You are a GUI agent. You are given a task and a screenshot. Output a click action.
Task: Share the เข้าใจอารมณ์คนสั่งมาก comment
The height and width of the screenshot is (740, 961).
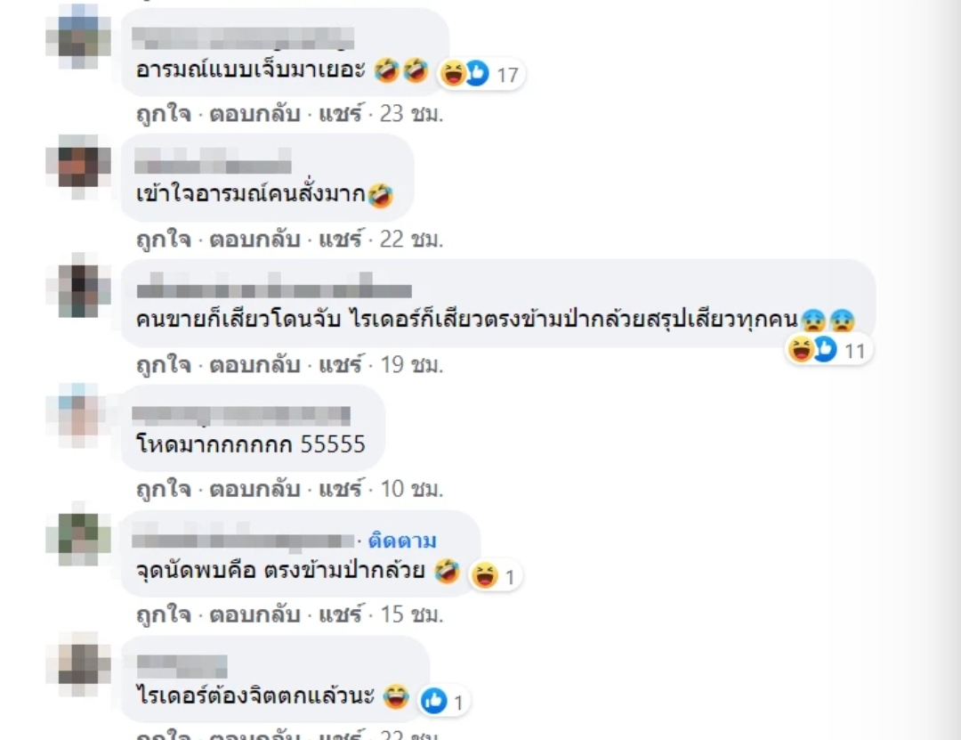(x=340, y=240)
